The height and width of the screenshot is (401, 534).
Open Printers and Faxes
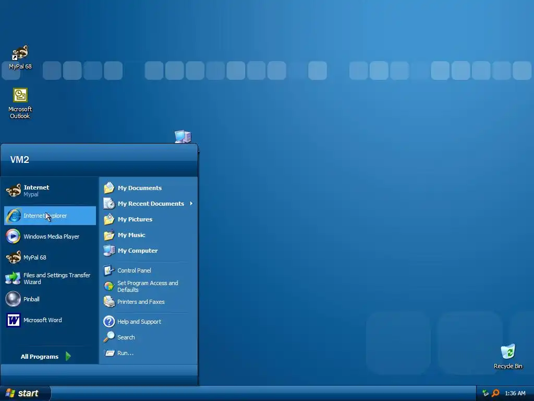(x=149, y=302)
